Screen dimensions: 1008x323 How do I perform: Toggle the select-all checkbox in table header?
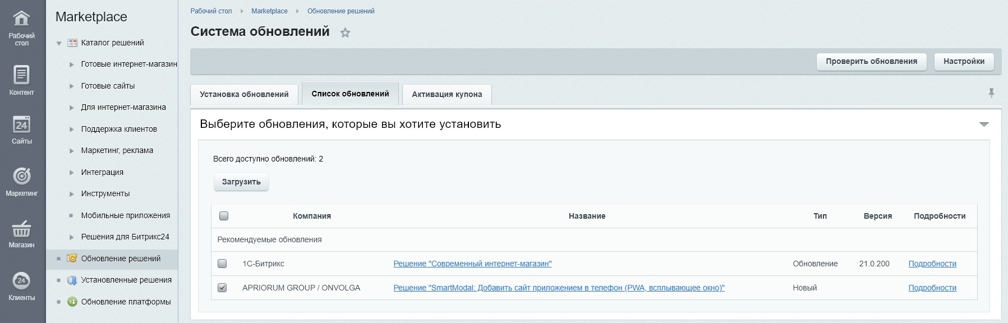224,216
